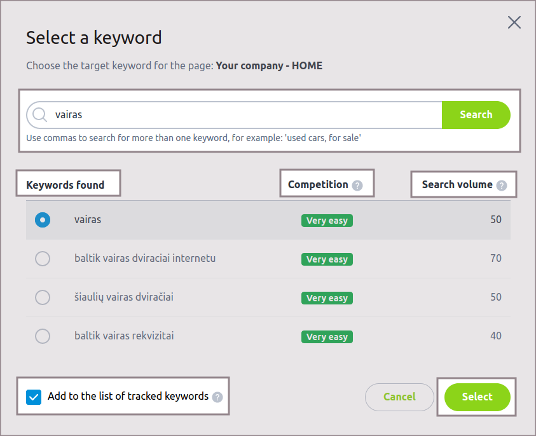Pick the 'baltik vairas rekvizitai' radio button

click(43, 336)
